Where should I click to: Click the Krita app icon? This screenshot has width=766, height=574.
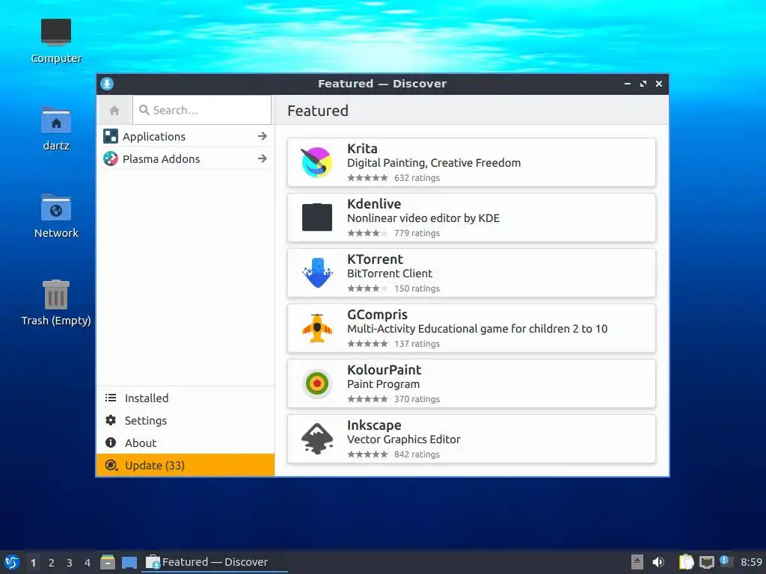(316, 162)
